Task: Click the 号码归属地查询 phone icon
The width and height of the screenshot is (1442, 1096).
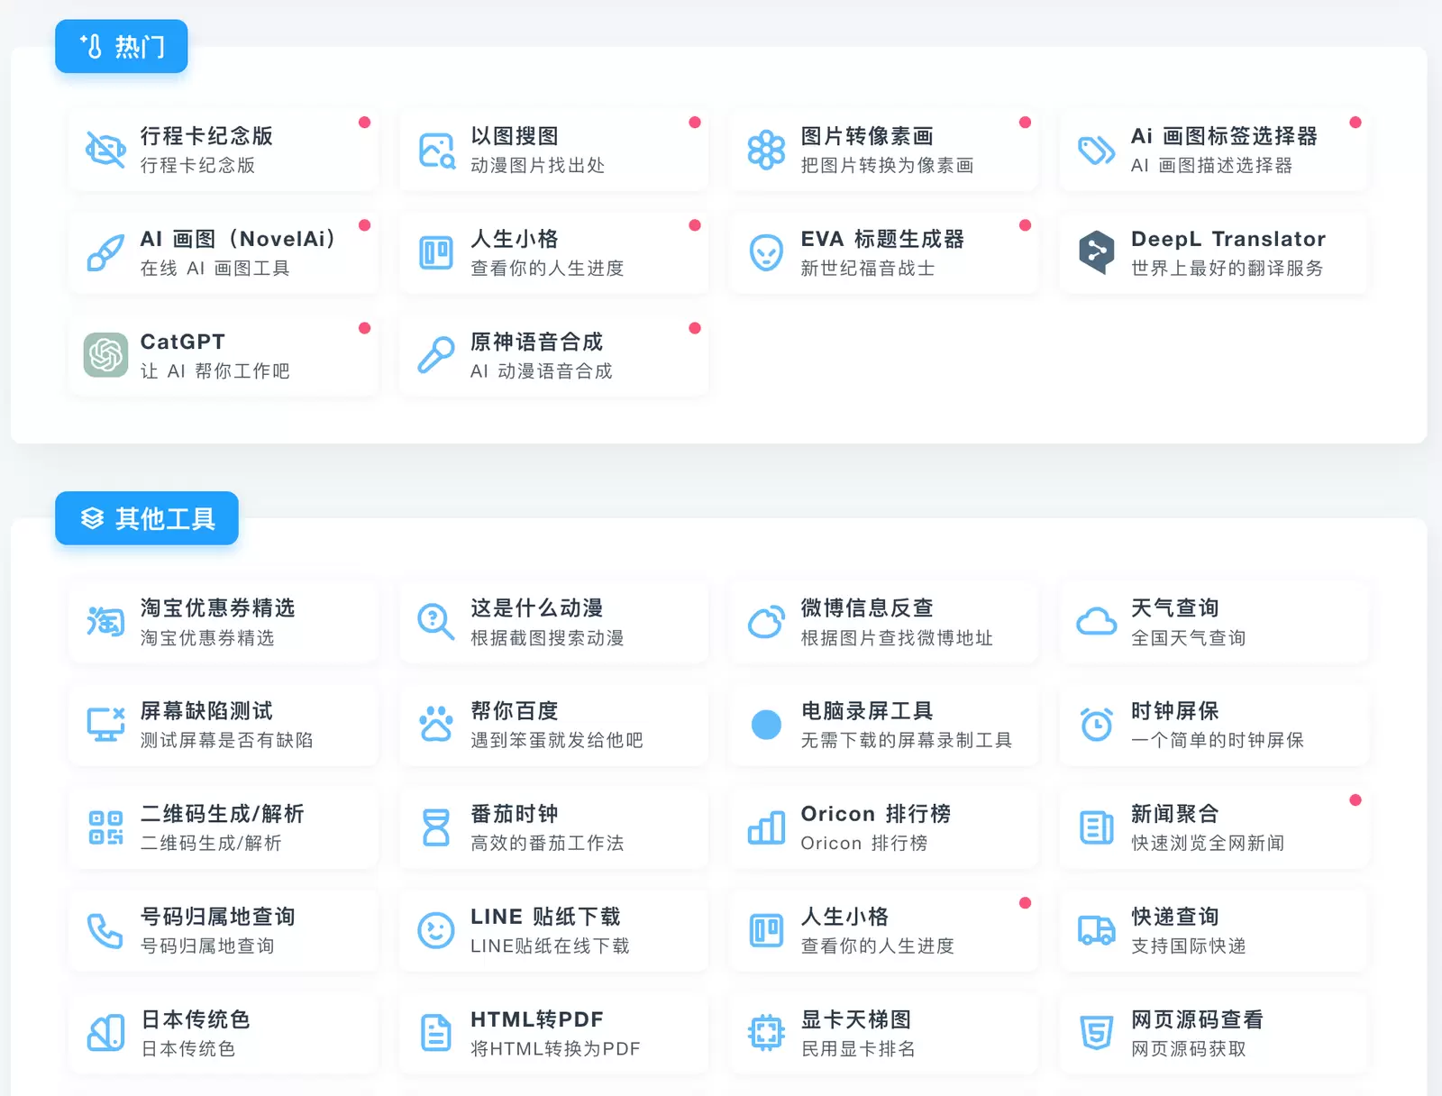Action: (x=105, y=930)
